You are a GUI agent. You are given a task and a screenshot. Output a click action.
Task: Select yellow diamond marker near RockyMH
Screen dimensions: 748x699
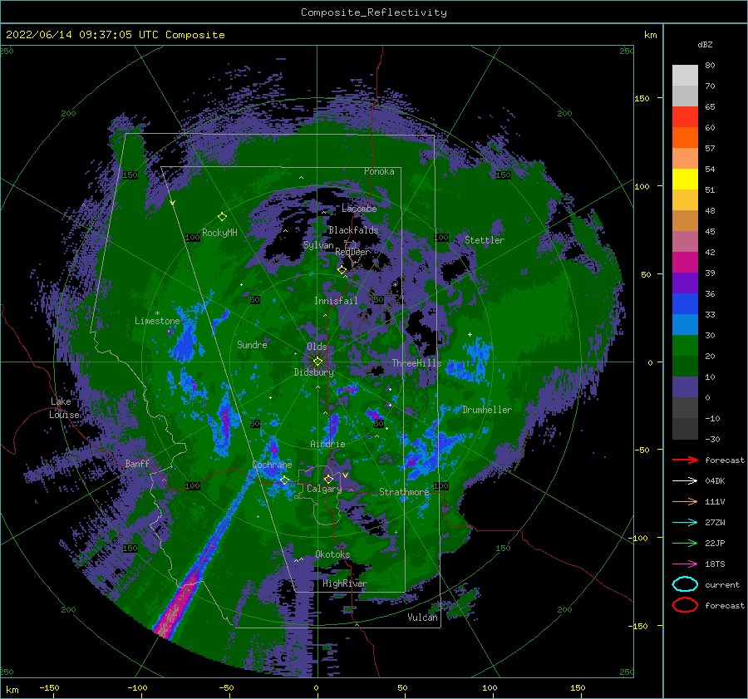click(x=222, y=217)
